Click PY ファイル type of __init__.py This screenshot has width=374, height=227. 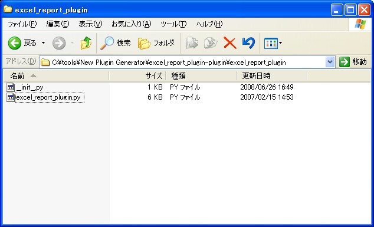tap(185, 87)
